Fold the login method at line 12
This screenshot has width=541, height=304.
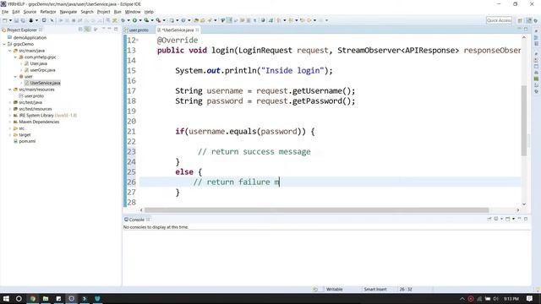click(138, 40)
